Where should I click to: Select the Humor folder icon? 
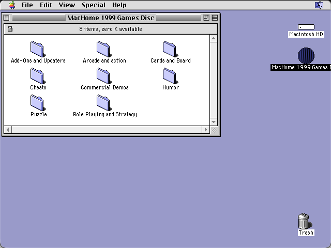[x=170, y=76]
